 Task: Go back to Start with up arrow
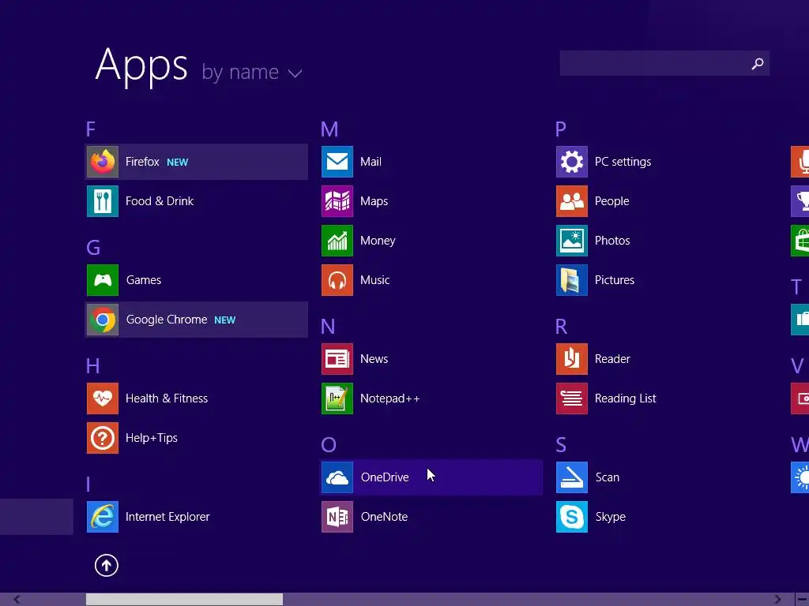coord(107,565)
